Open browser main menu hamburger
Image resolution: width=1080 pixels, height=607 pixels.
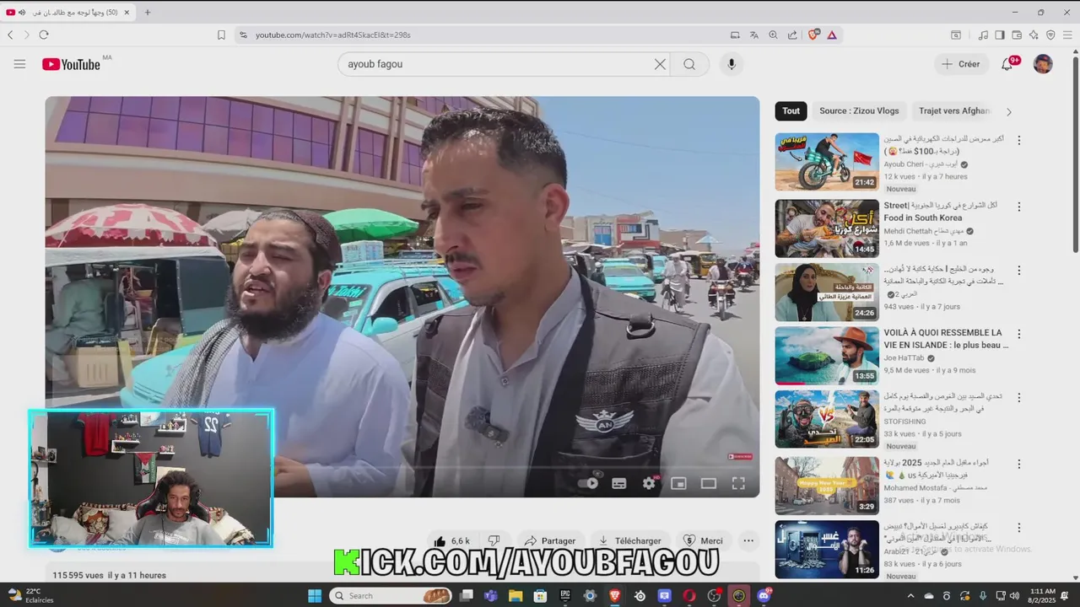(1068, 35)
